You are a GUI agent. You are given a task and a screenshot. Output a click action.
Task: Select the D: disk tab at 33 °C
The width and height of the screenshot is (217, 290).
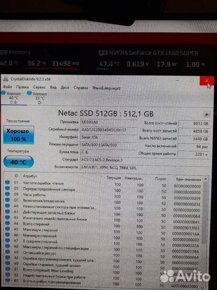coord(38,98)
